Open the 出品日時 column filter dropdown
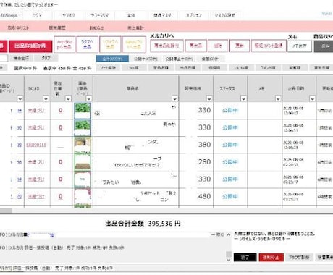This screenshot has height=275, width=333. (313, 98)
